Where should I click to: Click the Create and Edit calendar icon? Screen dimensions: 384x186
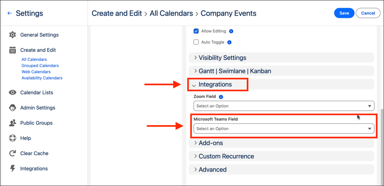(x=12, y=50)
